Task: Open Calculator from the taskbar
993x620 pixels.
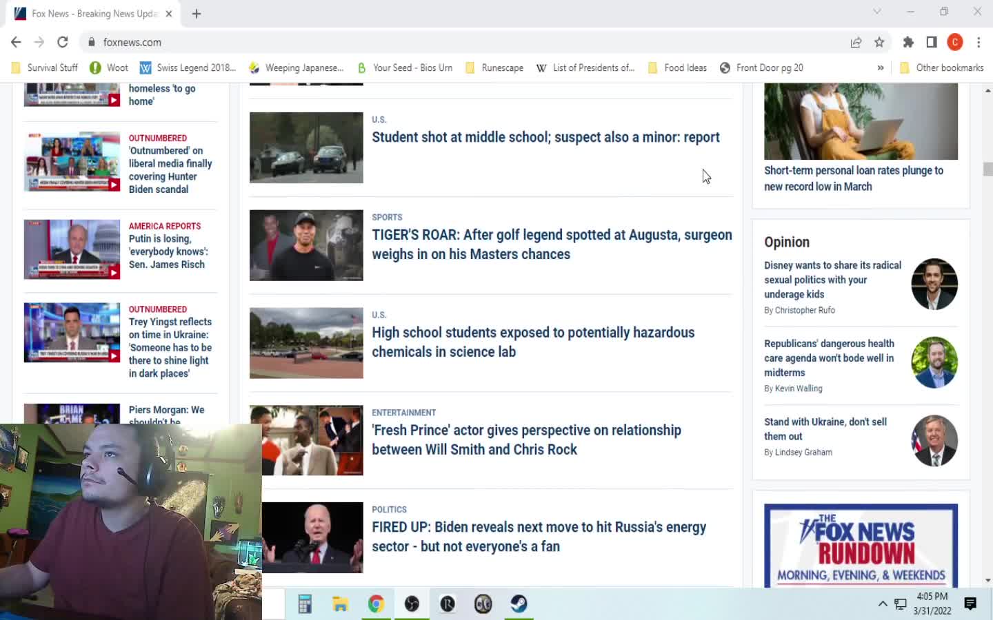Action: pyautogui.click(x=305, y=604)
